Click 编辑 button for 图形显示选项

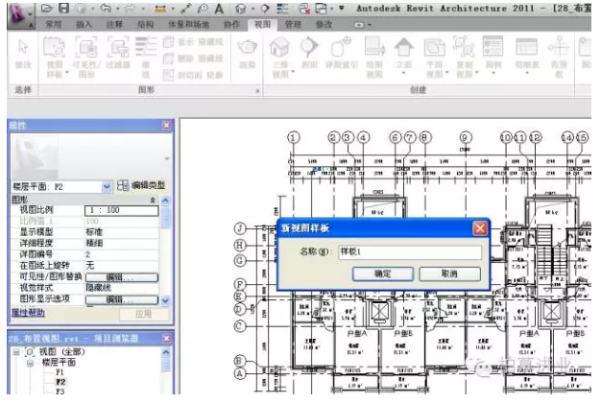122,299
